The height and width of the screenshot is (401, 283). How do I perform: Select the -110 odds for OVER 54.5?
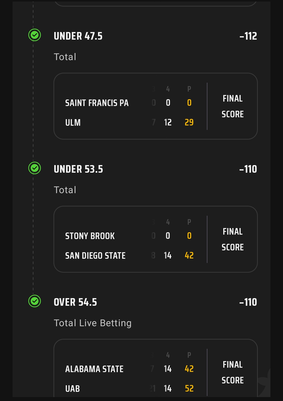coord(248,302)
